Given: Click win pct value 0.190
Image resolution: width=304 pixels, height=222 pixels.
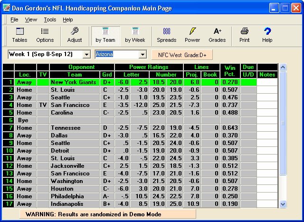Looking at the screenshot, I should 230,204.
